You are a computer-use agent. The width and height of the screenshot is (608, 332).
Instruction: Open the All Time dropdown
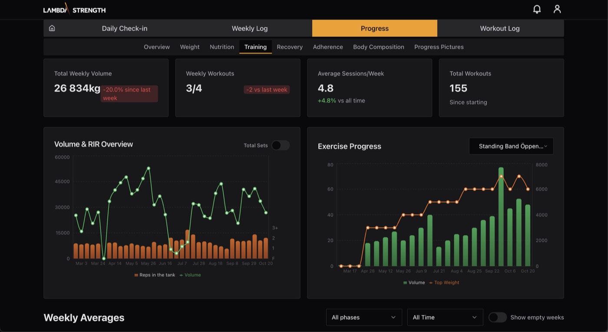(445, 317)
